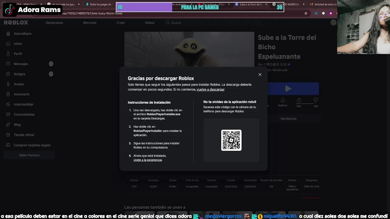Switch to the Servidores tab
The width and height of the screenshot is (390, 219).
[288, 119]
